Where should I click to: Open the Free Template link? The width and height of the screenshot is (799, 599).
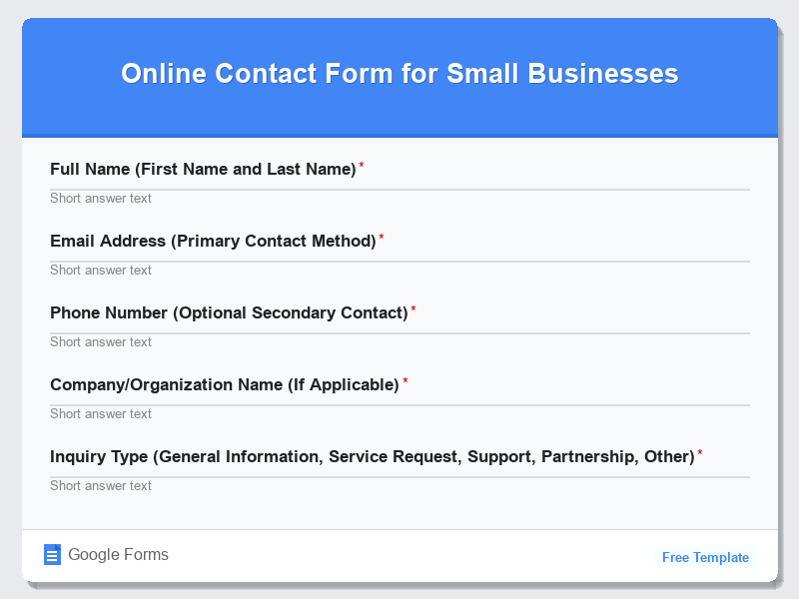point(705,557)
